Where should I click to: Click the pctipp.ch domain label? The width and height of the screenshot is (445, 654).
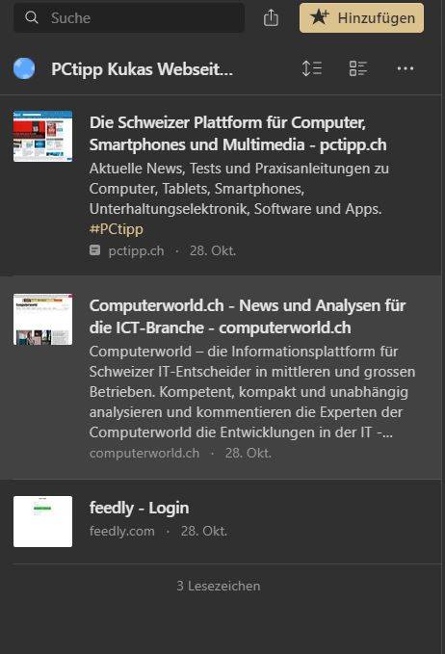click(x=136, y=250)
